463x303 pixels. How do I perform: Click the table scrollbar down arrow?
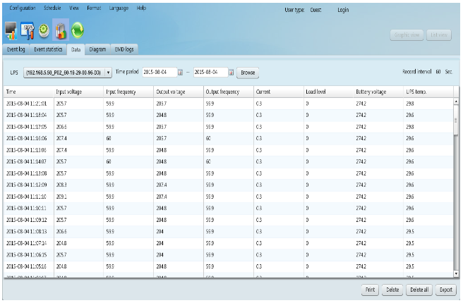point(456,274)
